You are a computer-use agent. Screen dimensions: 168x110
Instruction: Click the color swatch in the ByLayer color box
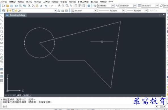pos(73,10)
